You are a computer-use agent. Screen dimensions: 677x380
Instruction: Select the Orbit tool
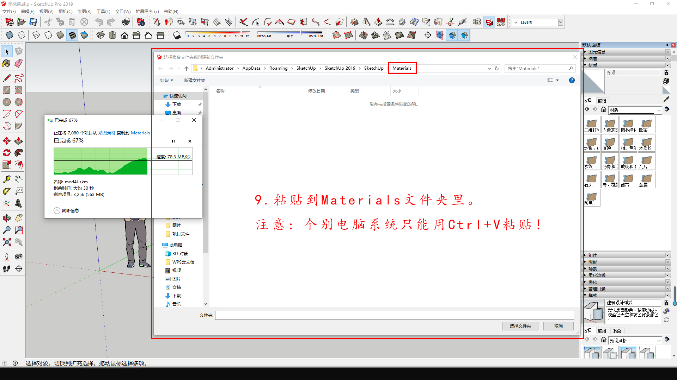(x=7, y=218)
